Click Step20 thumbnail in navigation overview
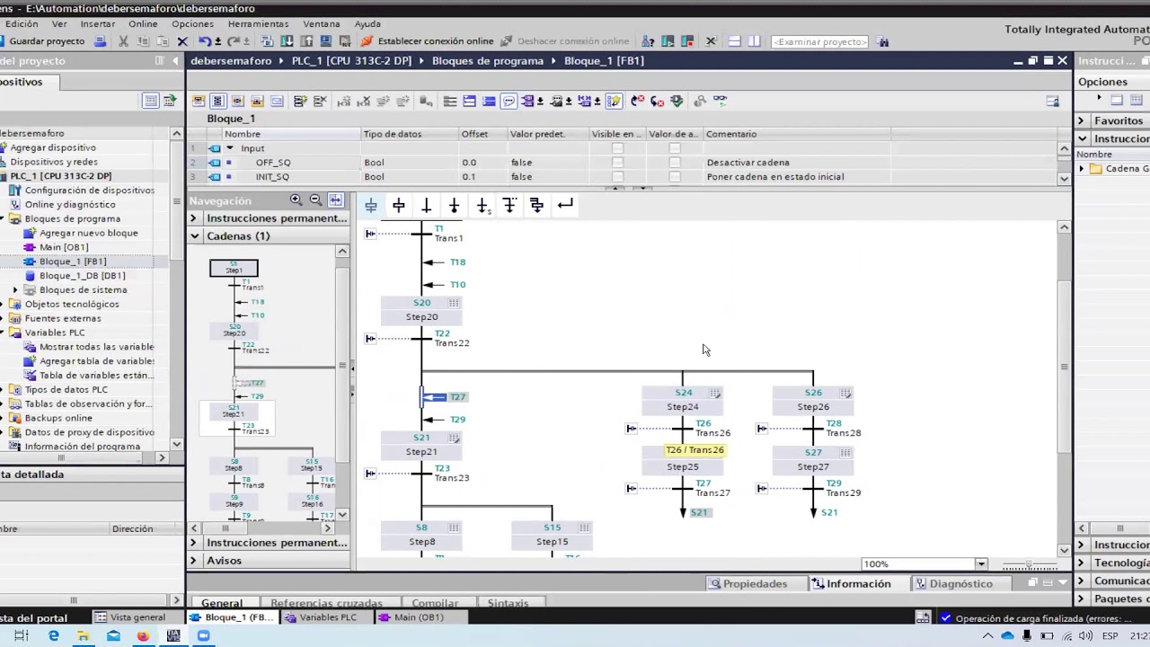Image resolution: width=1150 pixels, height=647 pixels. [x=234, y=331]
